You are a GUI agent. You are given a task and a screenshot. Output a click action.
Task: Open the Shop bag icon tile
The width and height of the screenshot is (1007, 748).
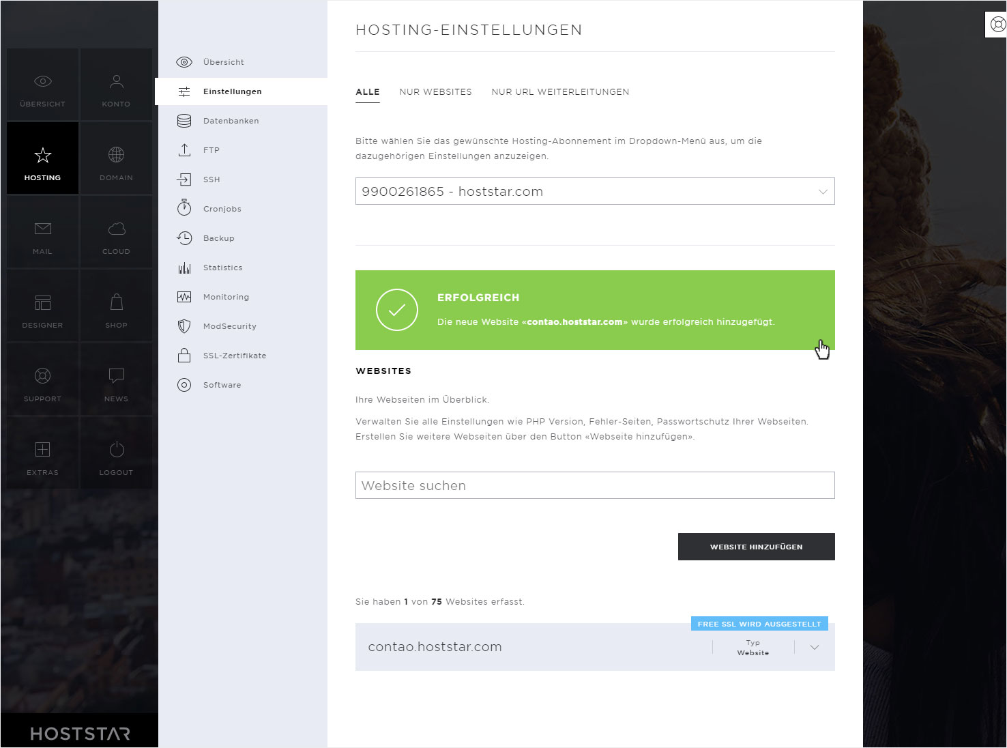(116, 306)
